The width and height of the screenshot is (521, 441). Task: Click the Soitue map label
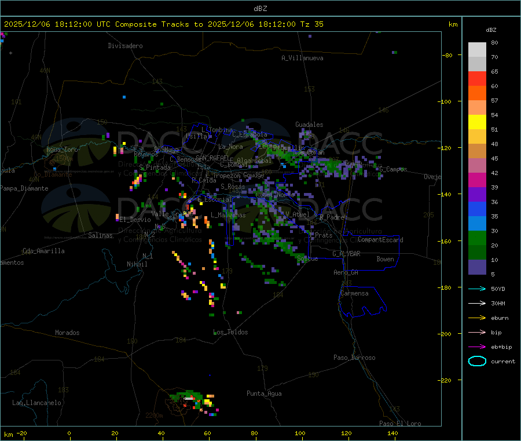click(307, 258)
